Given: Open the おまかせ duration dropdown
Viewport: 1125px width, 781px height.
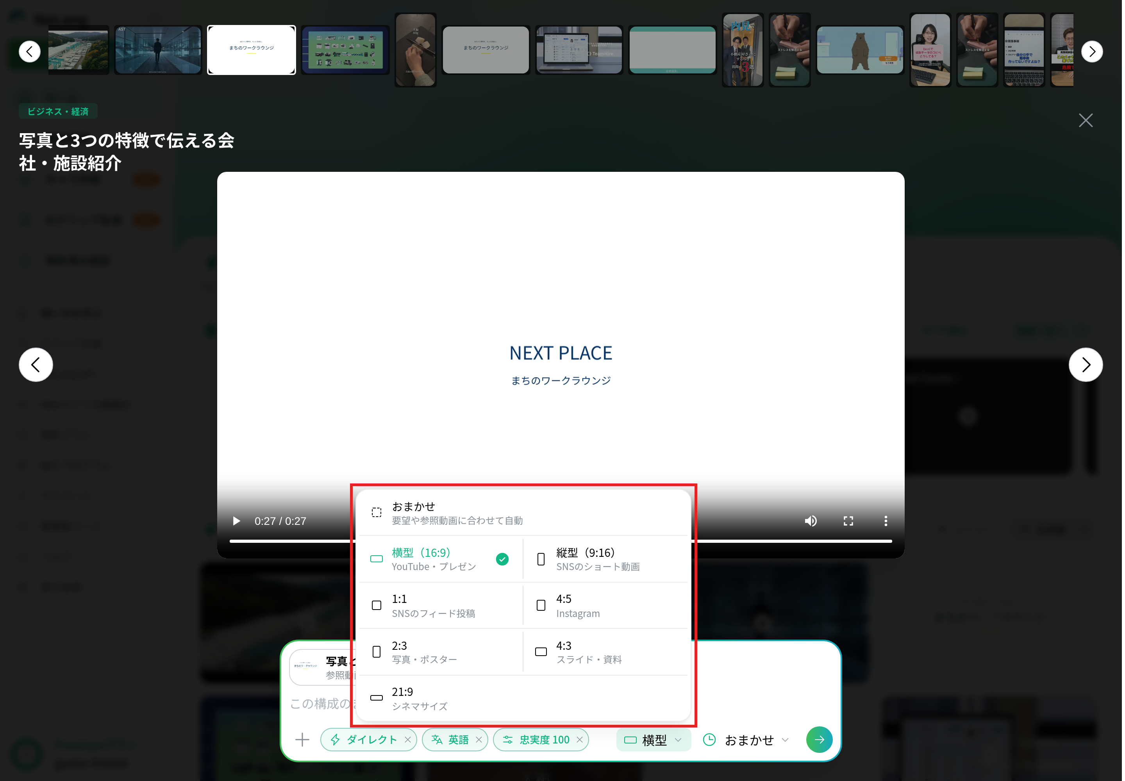Looking at the screenshot, I should 746,740.
